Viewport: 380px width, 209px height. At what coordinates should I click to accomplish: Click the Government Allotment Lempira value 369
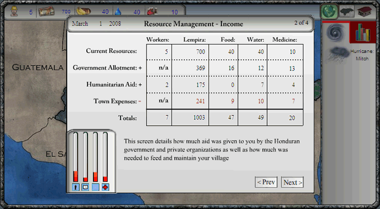pyautogui.click(x=200, y=68)
